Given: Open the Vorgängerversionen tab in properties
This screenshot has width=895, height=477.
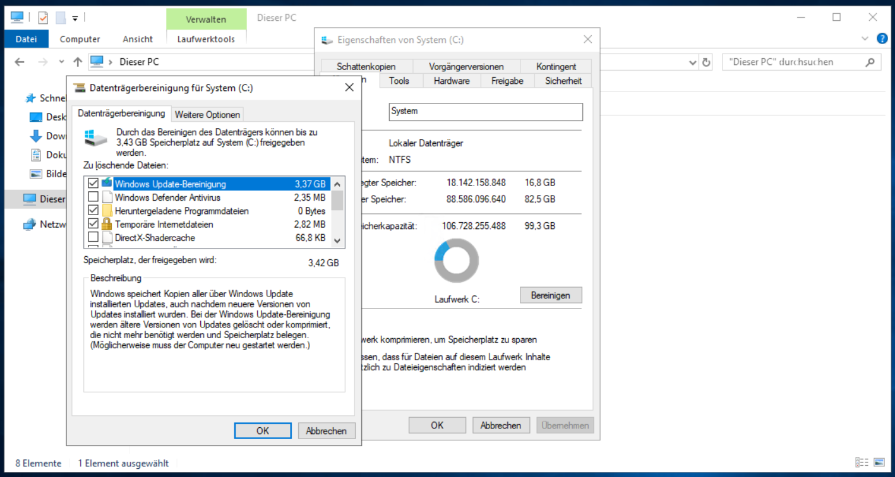Looking at the screenshot, I should click(466, 66).
